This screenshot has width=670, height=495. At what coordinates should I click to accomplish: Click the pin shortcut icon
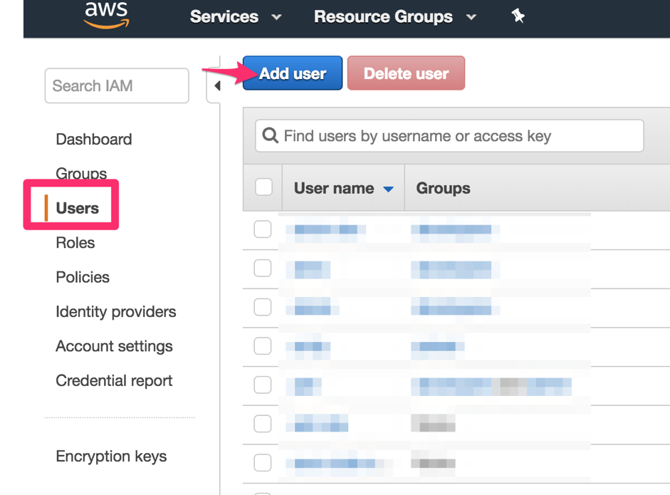[518, 16]
